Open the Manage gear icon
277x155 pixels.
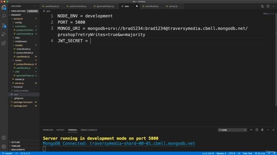coord(4,146)
